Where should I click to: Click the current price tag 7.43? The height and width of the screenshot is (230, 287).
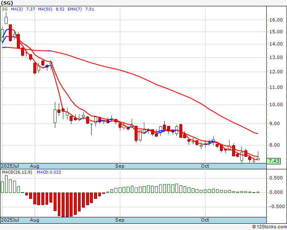(273, 161)
